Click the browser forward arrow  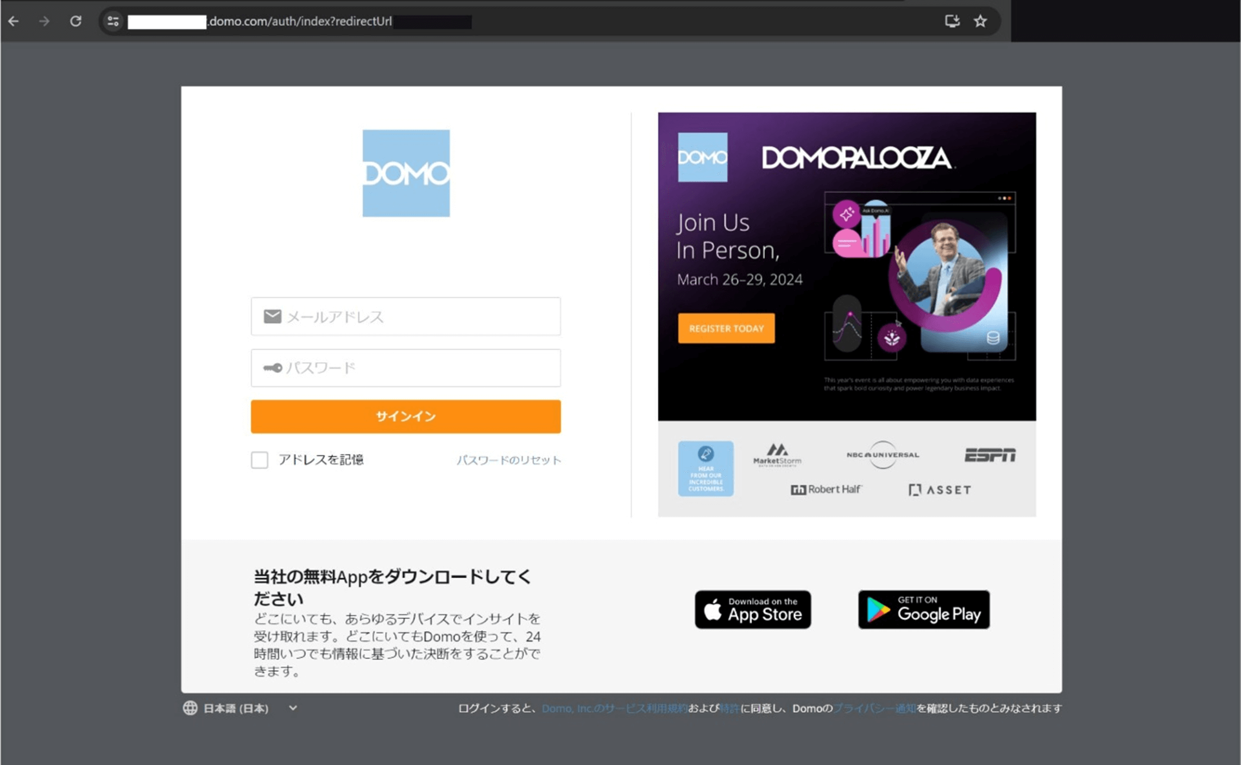[x=45, y=21]
